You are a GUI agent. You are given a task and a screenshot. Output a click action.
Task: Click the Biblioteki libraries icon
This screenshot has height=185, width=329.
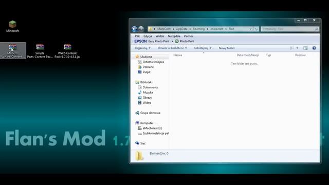click(137, 82)
